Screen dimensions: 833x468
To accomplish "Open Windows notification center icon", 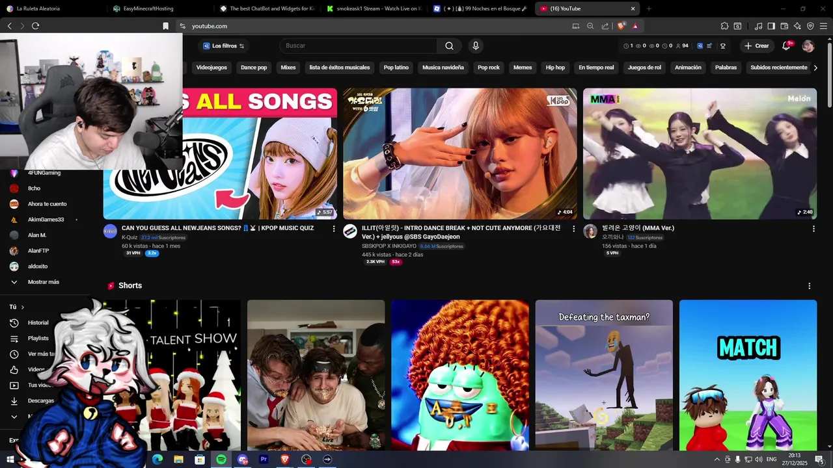I will point(819,460).
